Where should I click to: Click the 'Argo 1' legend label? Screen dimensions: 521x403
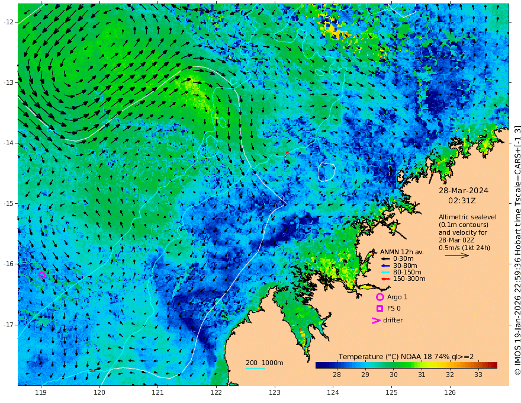(x=397, y=297)
